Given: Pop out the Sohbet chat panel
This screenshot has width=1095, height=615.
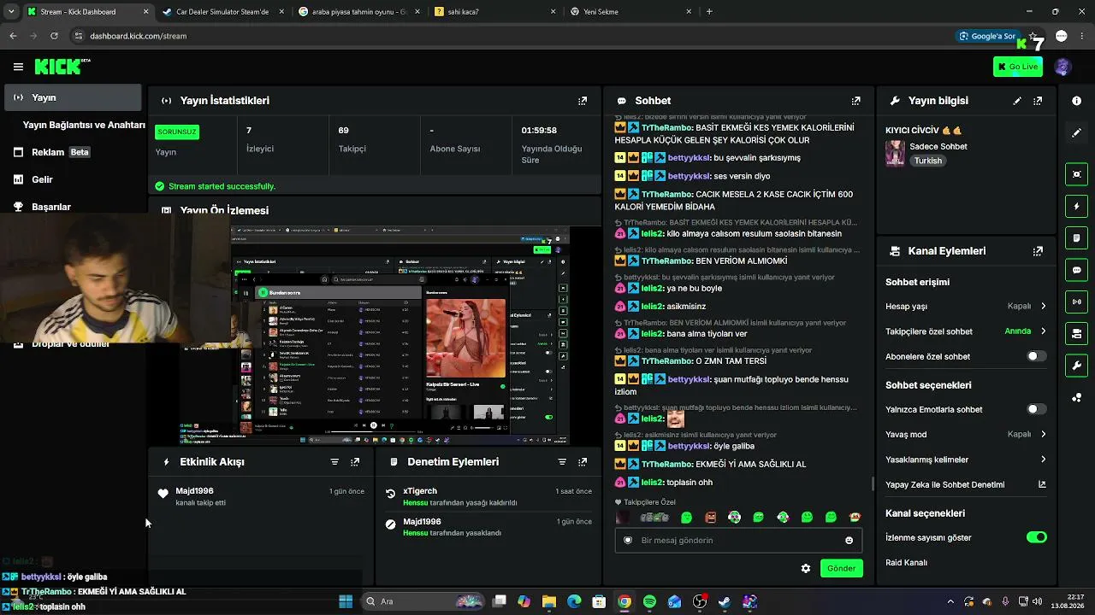Looking at the screenshot, I should (855, 101).
